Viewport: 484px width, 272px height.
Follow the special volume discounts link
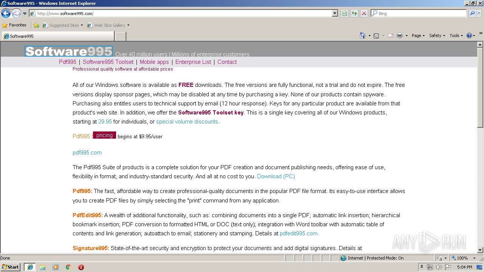pyautogui.click(x=187, y=122)
